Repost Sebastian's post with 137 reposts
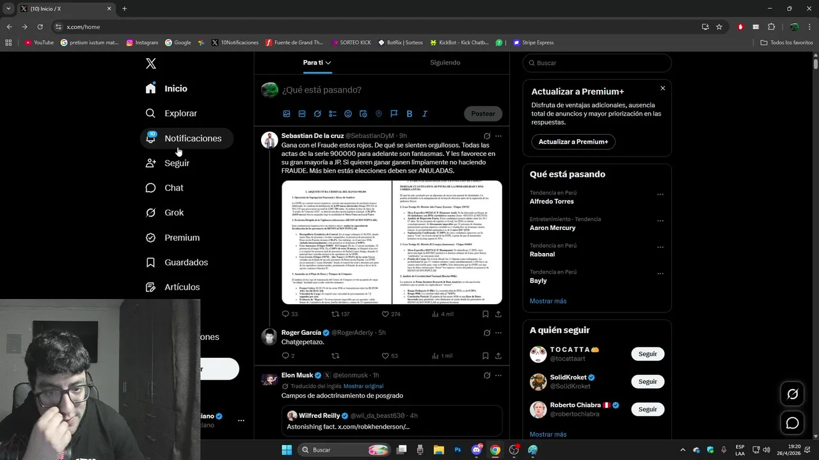819x460 pixels. [340, 314]
